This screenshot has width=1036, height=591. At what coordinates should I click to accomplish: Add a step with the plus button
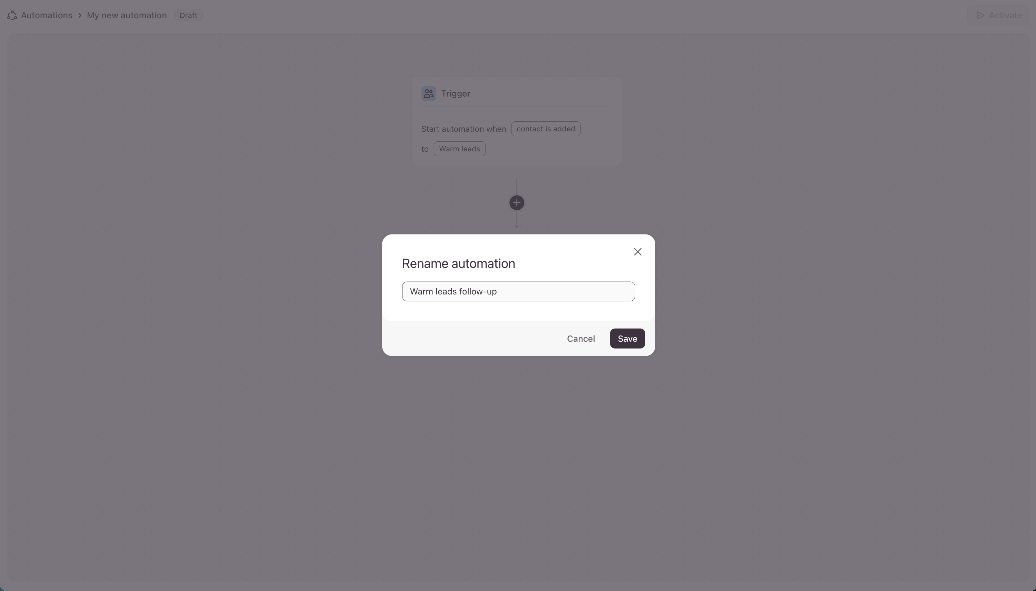point(517,203)
